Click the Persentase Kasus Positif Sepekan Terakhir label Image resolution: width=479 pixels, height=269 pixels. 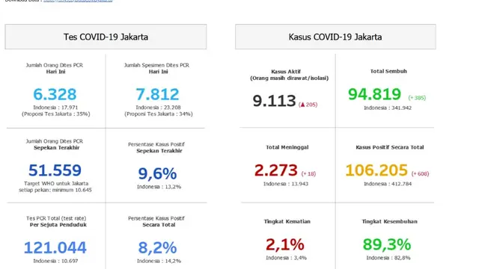156,147
